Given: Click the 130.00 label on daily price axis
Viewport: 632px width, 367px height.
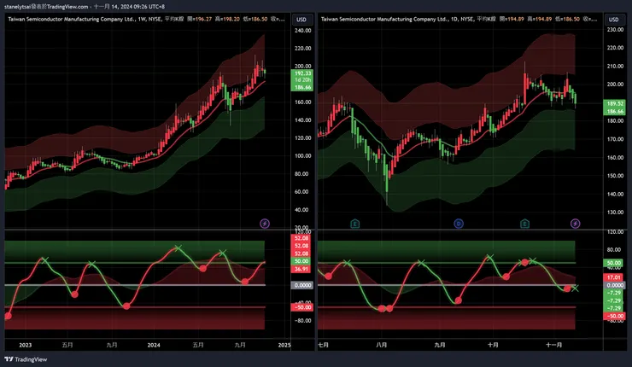Looking at the screenshot, I should coord(615,213).
